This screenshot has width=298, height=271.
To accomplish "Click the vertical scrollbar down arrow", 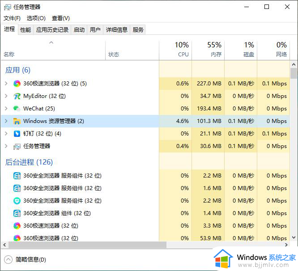I will [x=294, y=237].
